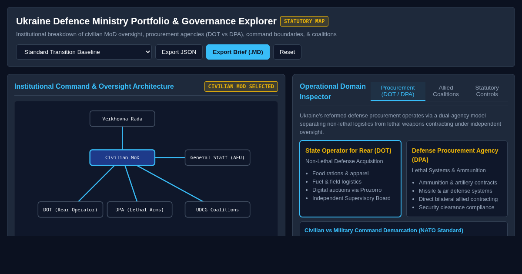
Task: Click the State Operator for Rear (DOT) card
Action: [350, 179]
